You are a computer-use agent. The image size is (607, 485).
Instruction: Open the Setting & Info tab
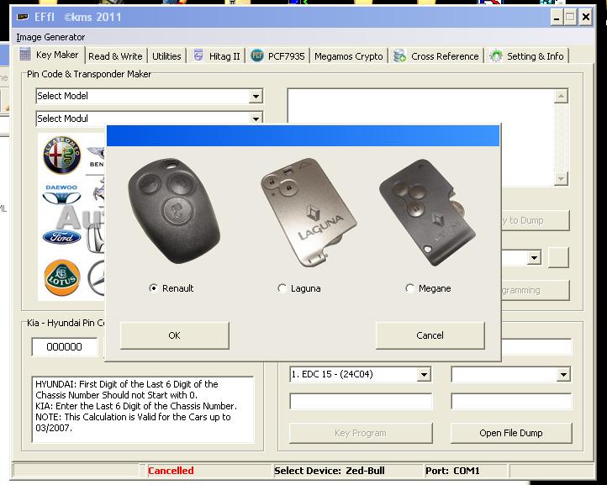527,56
